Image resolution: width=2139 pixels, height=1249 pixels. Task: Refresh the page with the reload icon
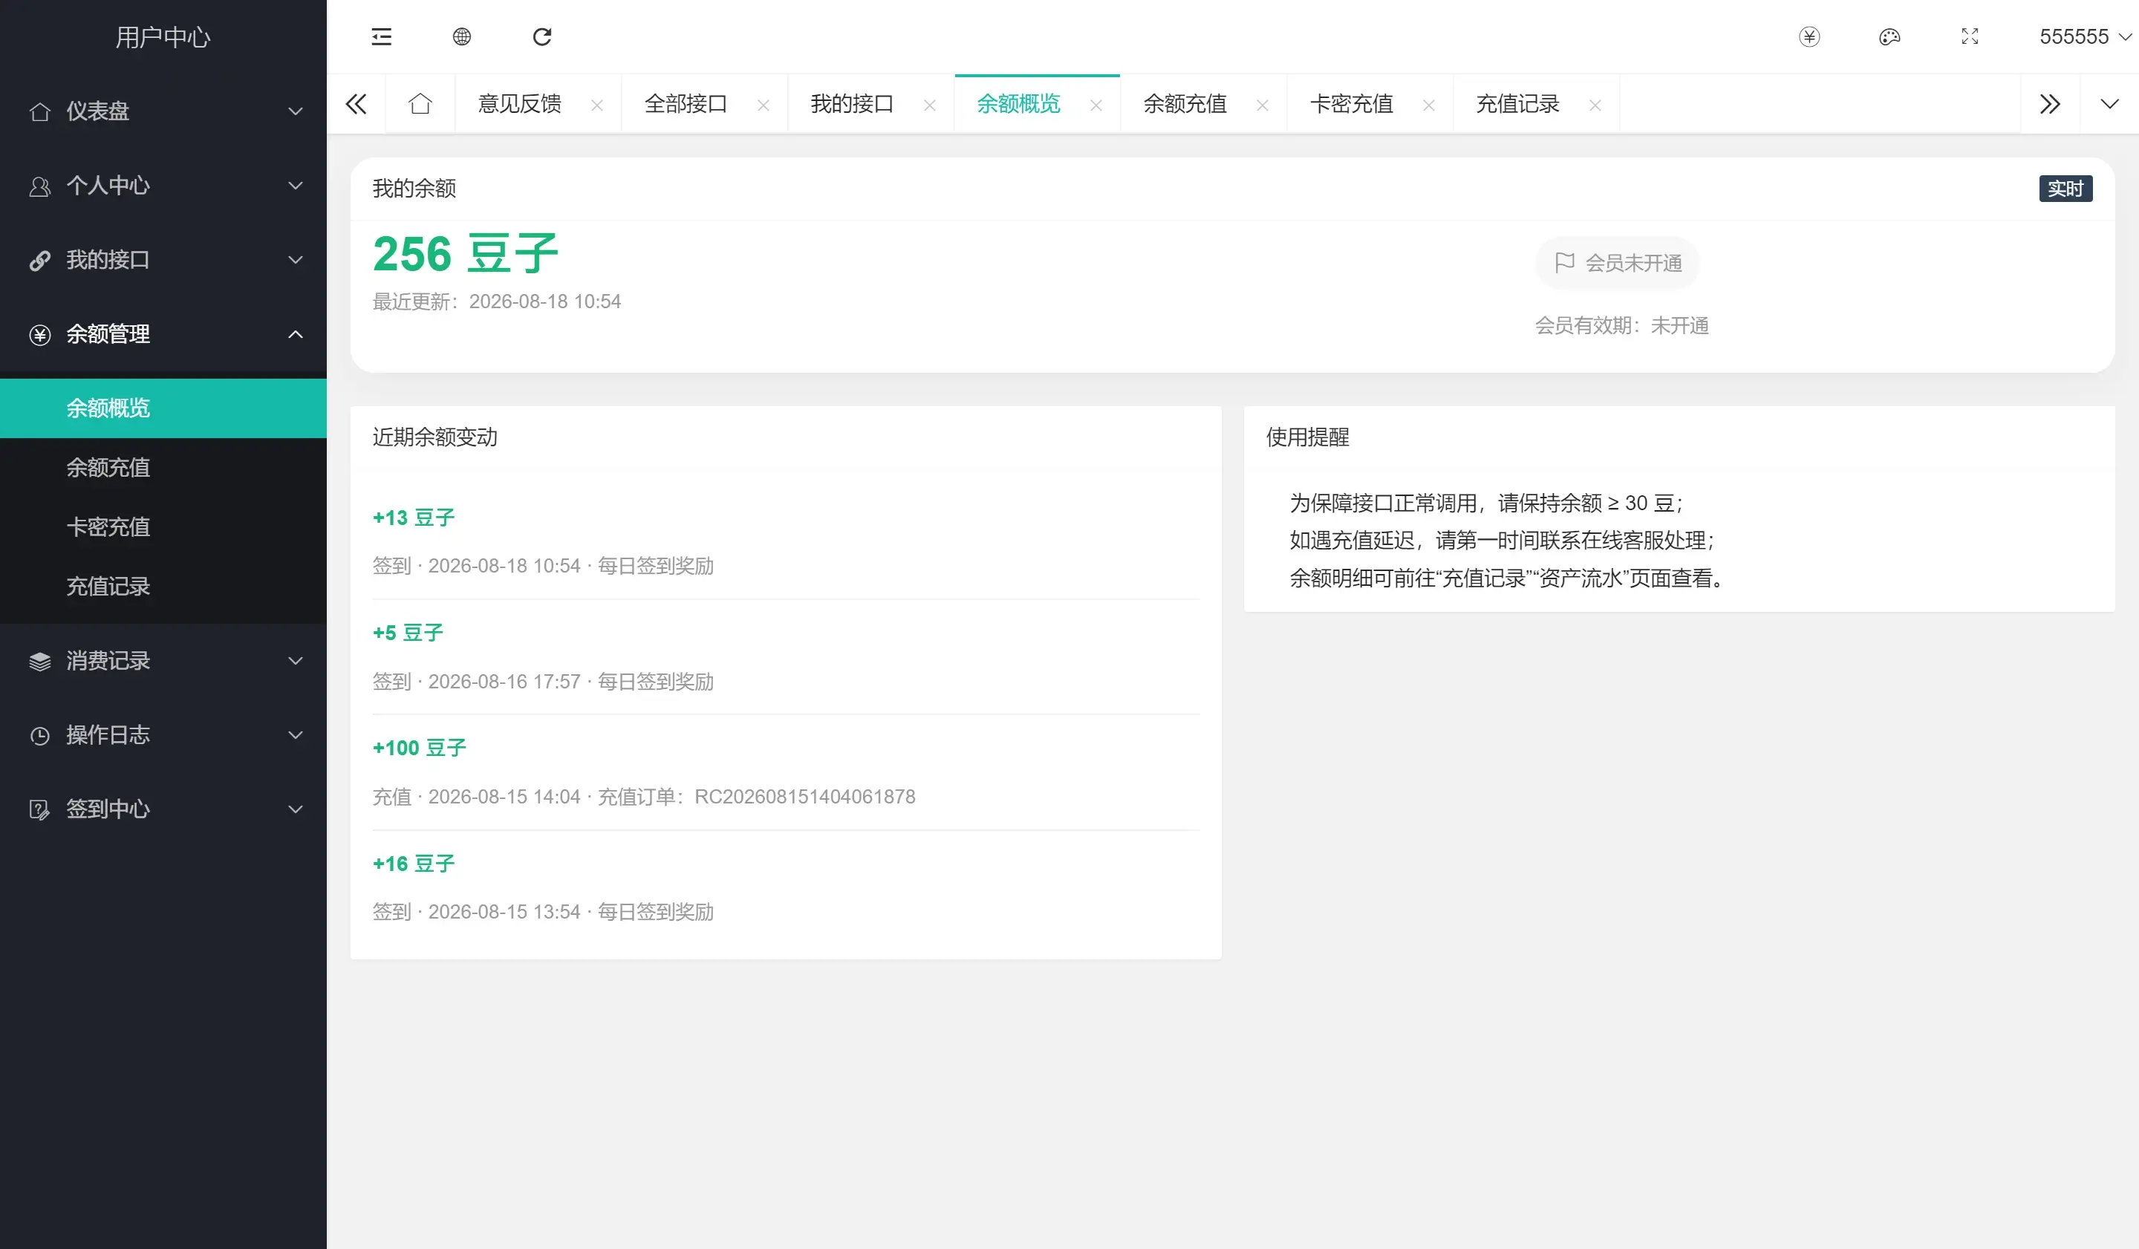[x=541, y=36]
